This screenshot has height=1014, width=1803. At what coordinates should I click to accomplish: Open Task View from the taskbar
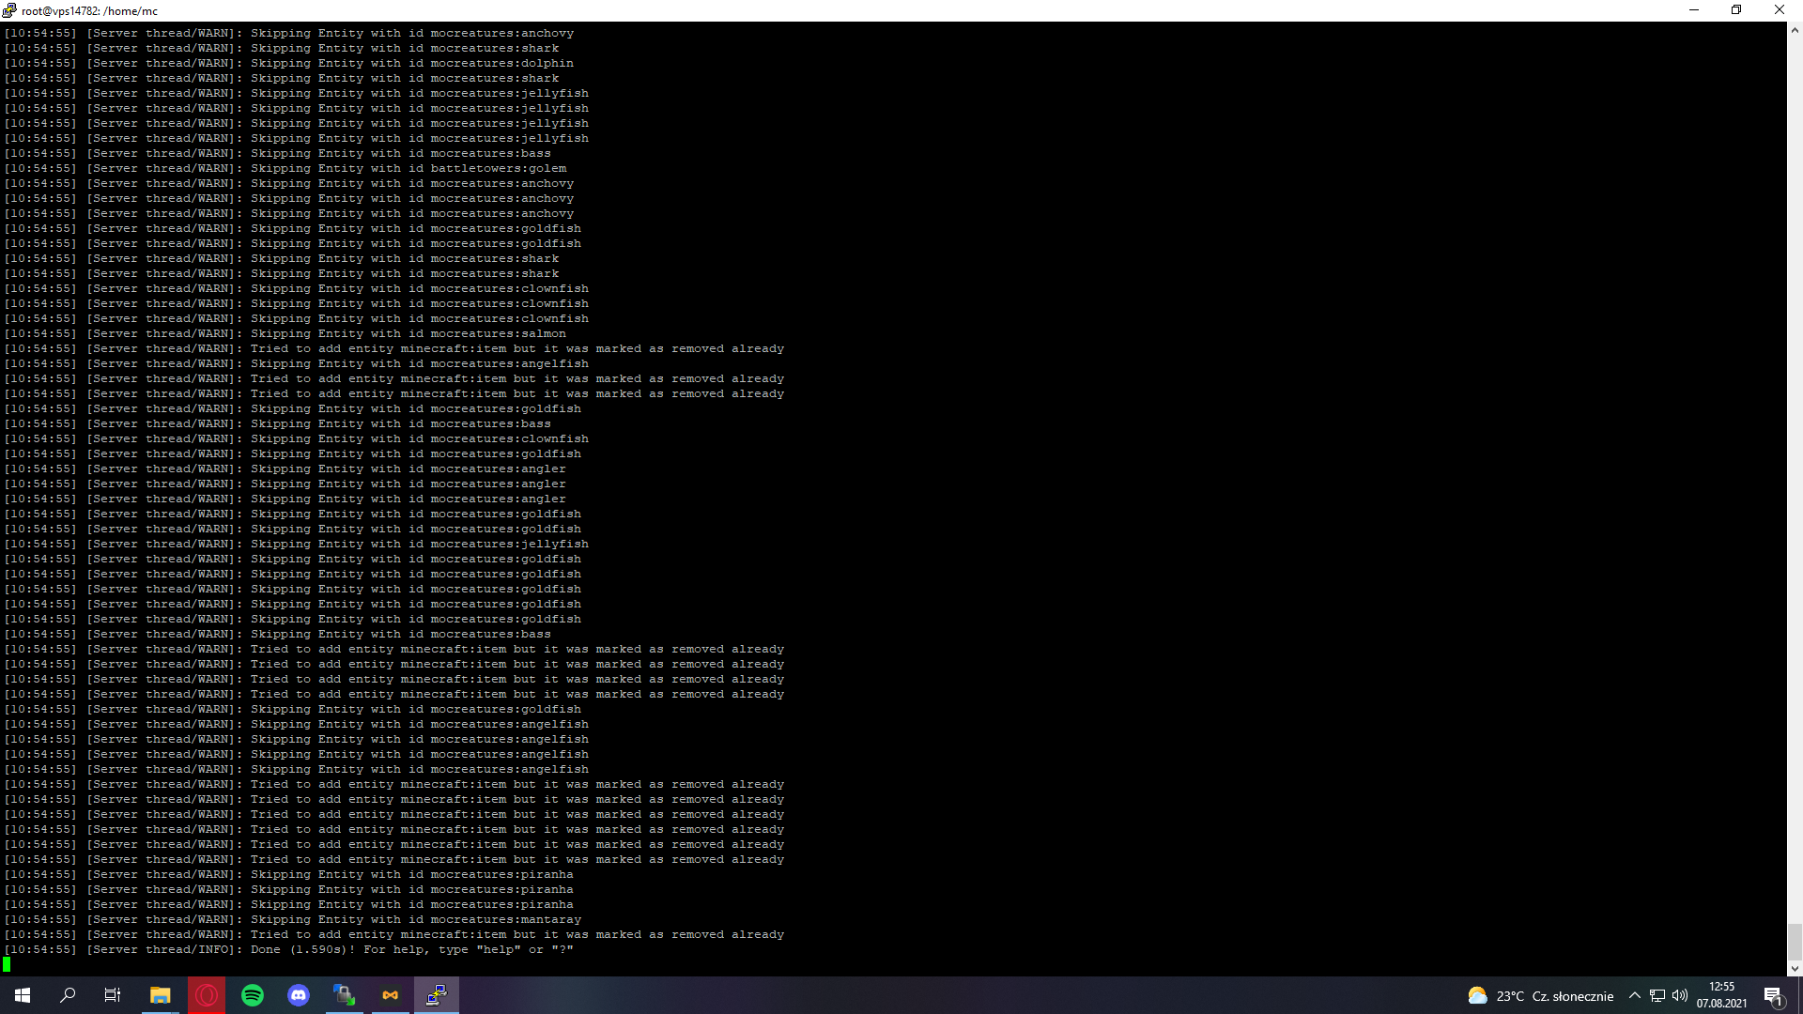point(113,995)
